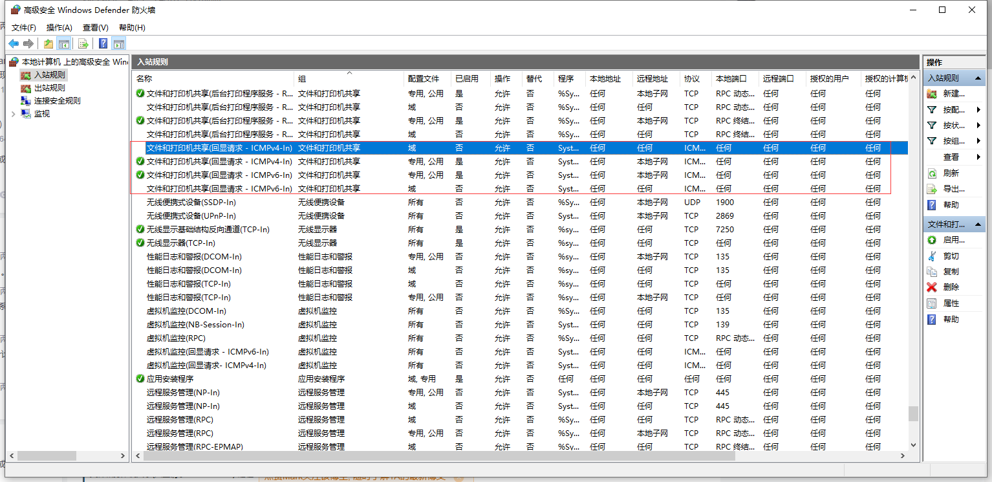
Task: Select the root node 本地计算机 上的高级安全 in tree
Action: coord(69,62)
